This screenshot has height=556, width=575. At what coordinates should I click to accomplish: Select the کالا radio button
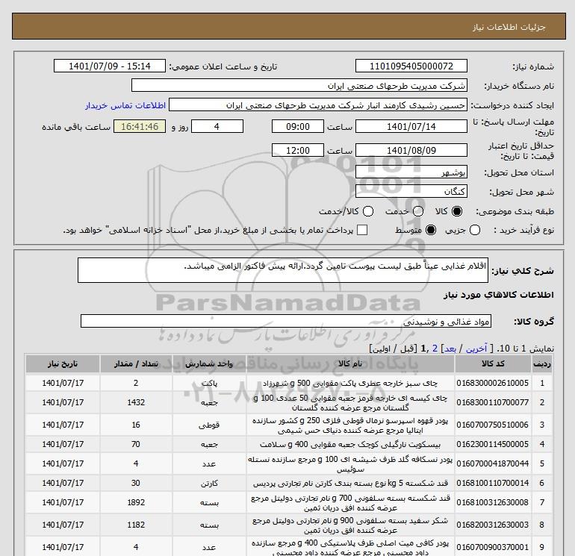(x=457, y=211)
